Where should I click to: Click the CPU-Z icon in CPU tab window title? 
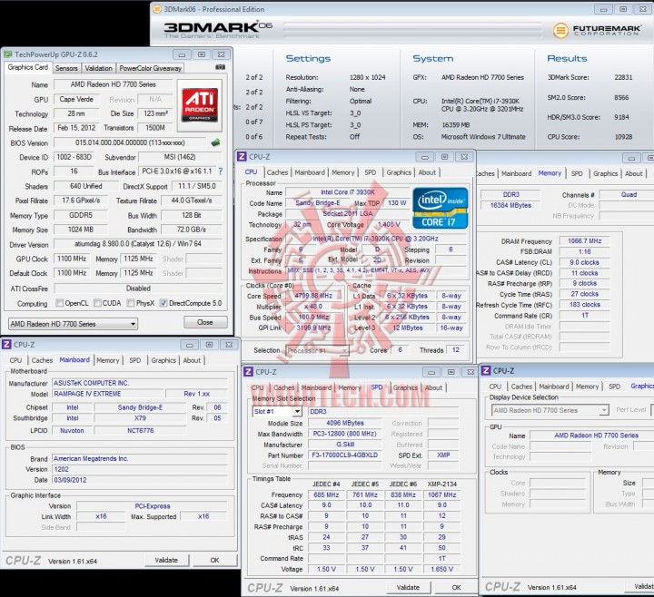(x=242, y=157)
